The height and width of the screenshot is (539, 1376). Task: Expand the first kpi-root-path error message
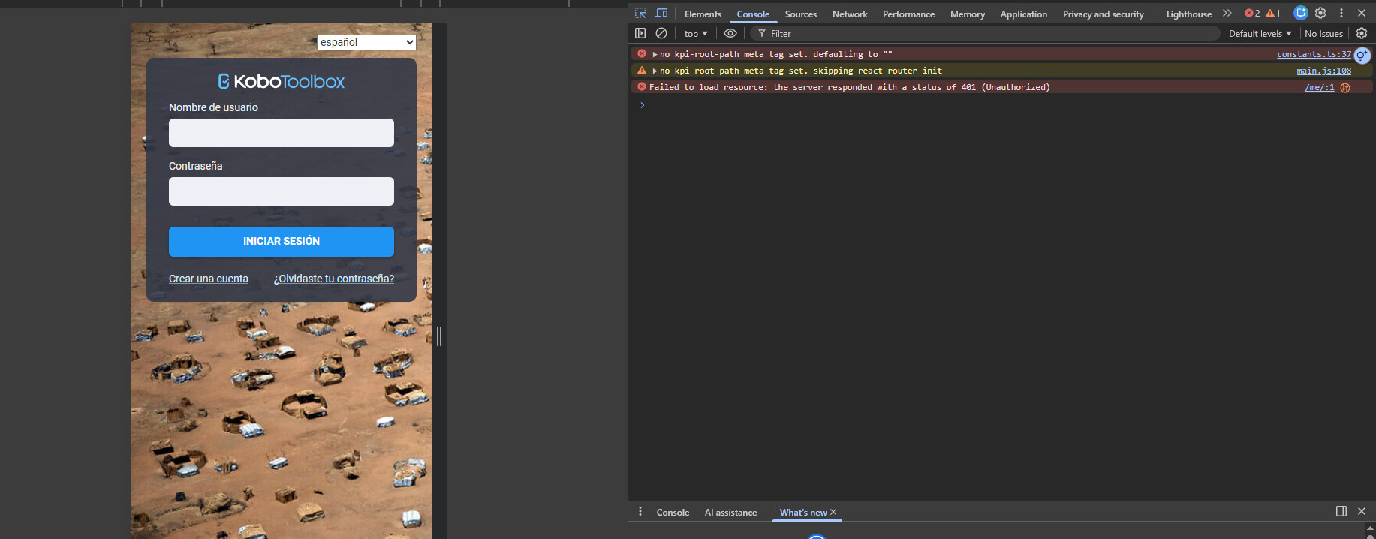(x=655, y=54)
